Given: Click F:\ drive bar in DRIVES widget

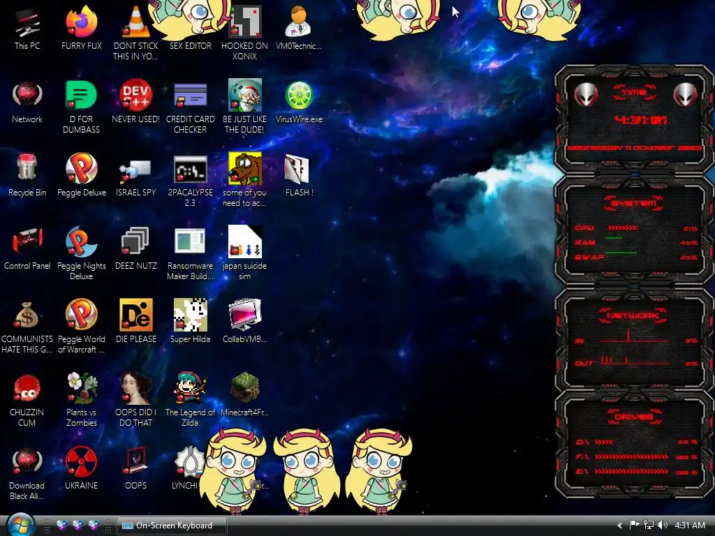Looking at the screenshot, I should (631, 456).
